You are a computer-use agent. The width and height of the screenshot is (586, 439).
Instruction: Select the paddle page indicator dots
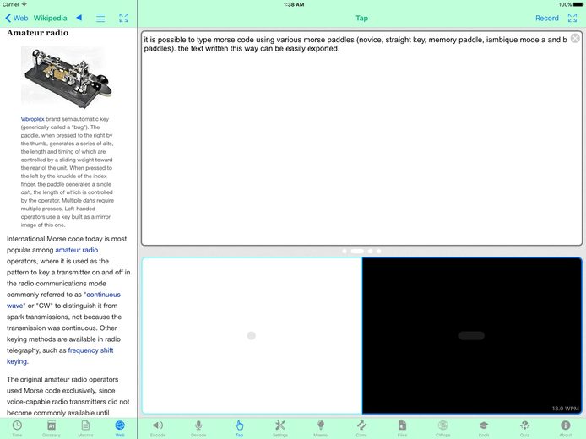point(361,251)
